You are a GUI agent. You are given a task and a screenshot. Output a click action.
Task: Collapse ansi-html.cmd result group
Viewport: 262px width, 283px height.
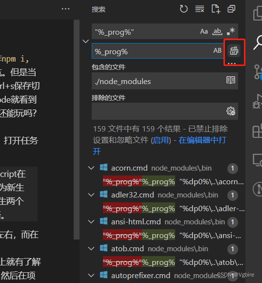(x=91, y=221)
